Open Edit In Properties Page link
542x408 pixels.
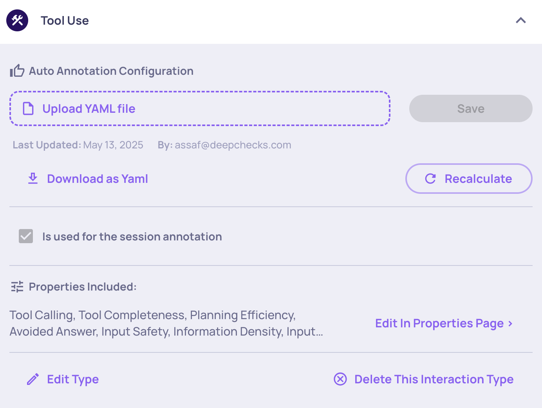click(439, 323)
